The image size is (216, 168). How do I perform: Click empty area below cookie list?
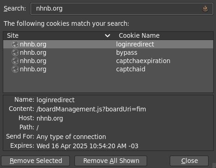108,83
